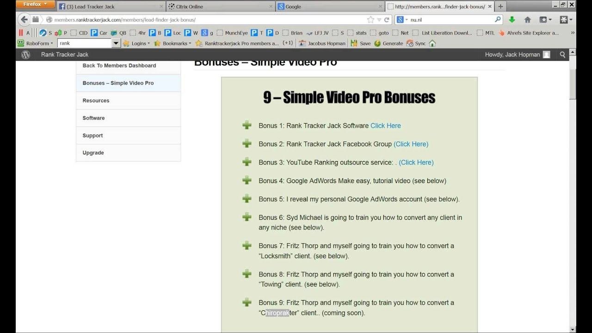This screenshot has height=333, width=592.
Task: Open the CID bookmark
Action: (x=79, y=33)
